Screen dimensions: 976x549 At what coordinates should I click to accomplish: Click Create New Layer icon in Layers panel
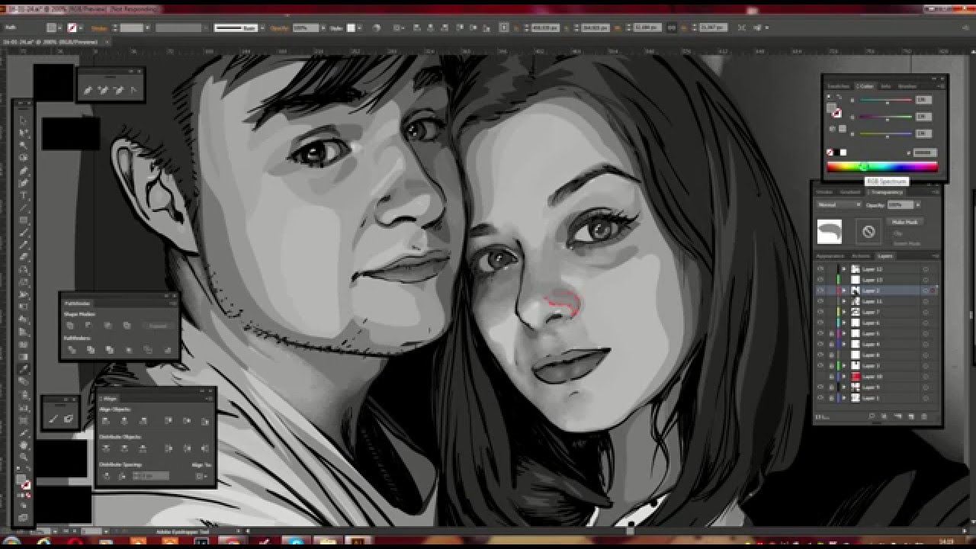[911, 416]
